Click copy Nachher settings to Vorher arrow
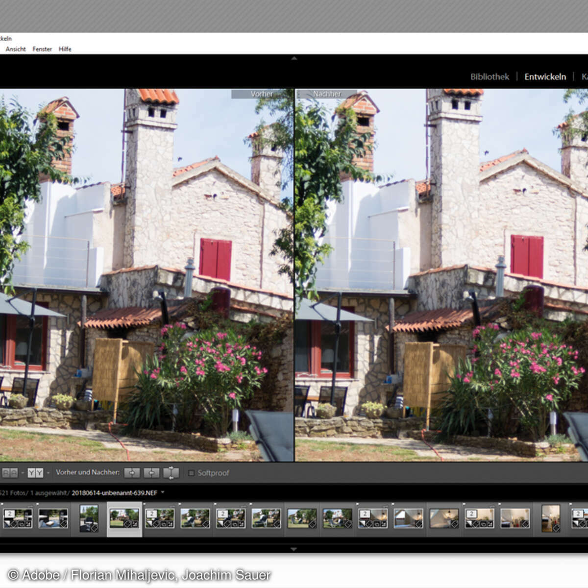Image resolution: width=588 pixels, height=588 pixels. (151, 472)
